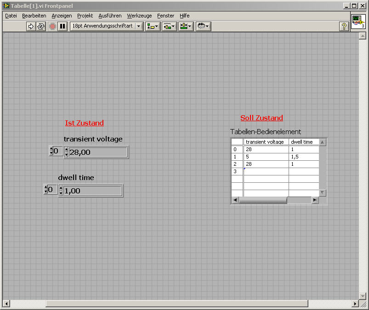
Task: Open the Anzeigen menu
Action: [62, 16]
